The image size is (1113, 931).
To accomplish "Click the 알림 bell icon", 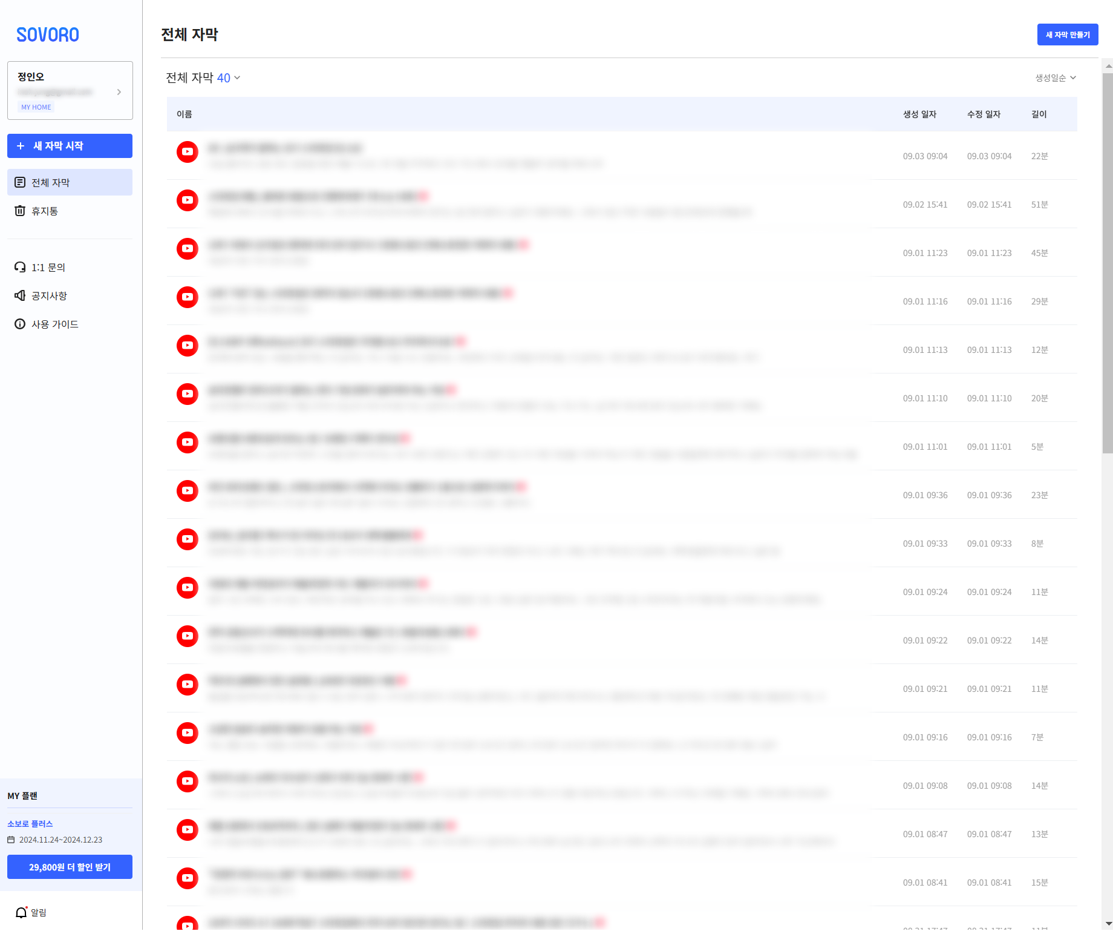I will click(x=21, y=912).
